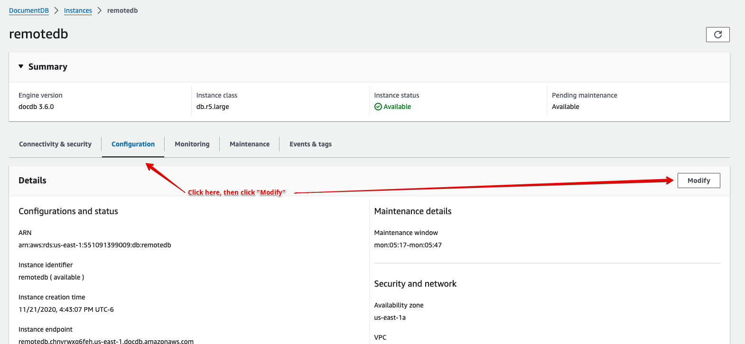Click the Instance class label
745x344 pixels.
tap(217, 95)
